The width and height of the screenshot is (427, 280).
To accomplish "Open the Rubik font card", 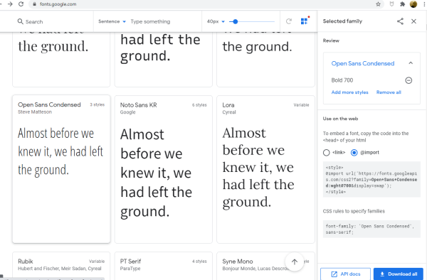I will pyautogui.click(x=61, y=266).
